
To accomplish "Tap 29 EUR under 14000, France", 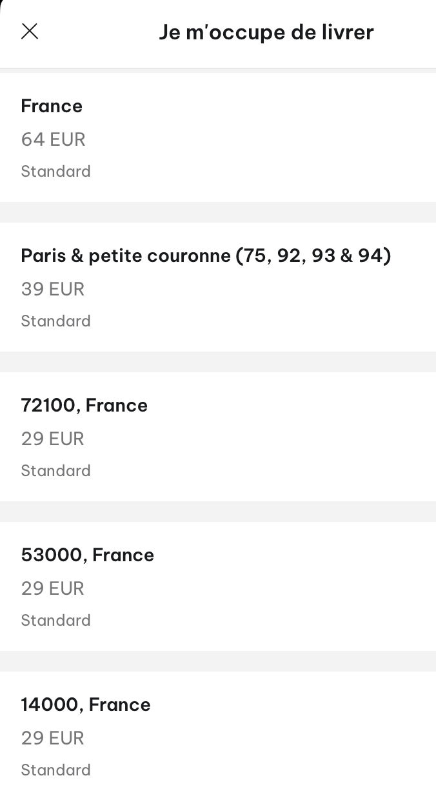I will 53,738.
